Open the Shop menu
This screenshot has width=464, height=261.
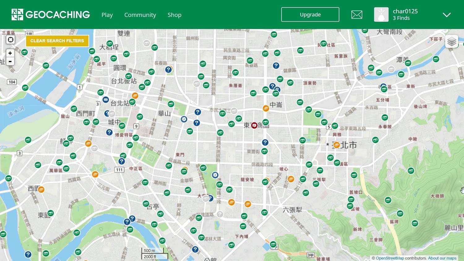[x=174, y=15]
